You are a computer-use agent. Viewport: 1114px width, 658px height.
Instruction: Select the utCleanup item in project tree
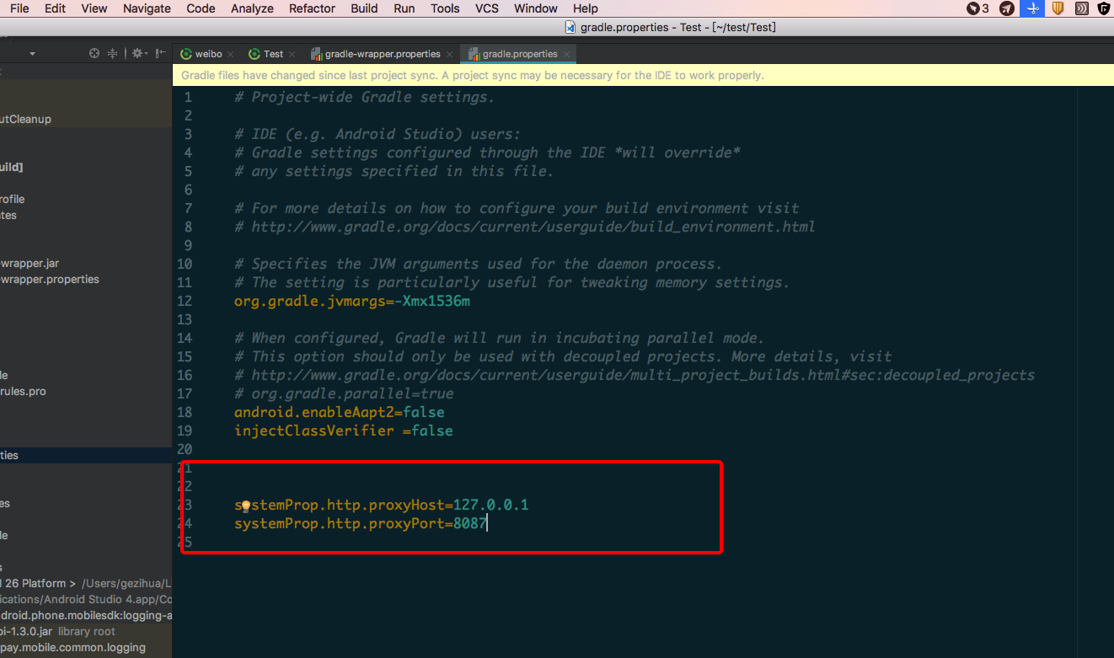(x=25, y=119)
